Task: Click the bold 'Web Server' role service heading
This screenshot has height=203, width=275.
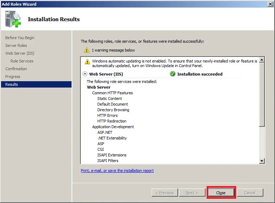Action: [99, 87]
